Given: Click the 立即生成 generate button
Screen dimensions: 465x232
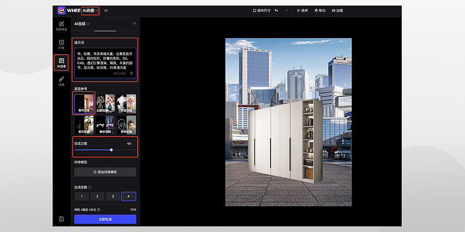Looking at the screenshot, I should pos(105,219).
